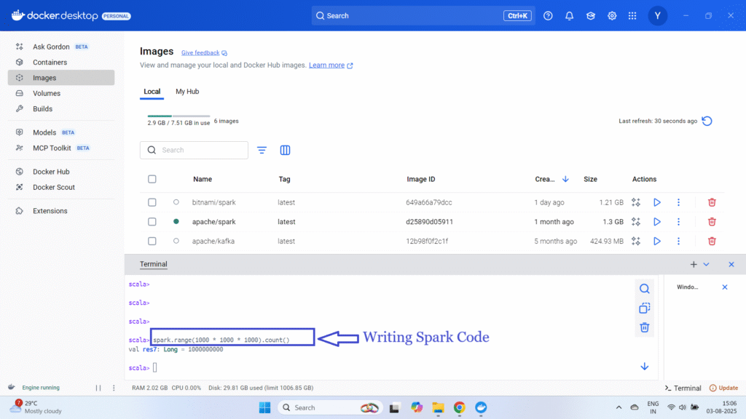This screenshot has width=746, height=419.
Task: Open more actions for apache/spark
Action: (678, 222)
